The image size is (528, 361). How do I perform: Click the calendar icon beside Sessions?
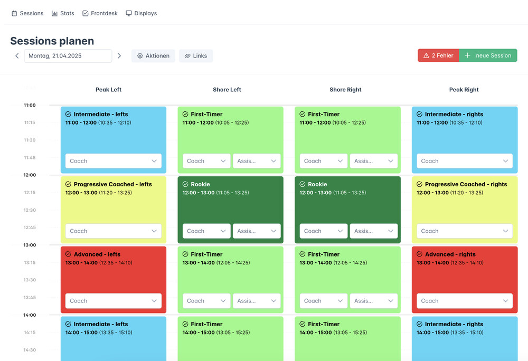(14, 13)
